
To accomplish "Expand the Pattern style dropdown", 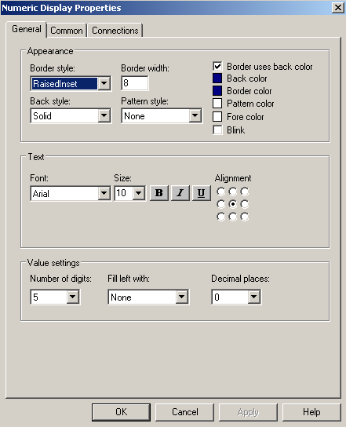I will [195, 115].
